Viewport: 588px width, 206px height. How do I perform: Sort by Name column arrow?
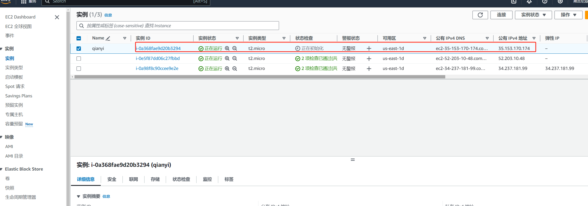(125, 38)
